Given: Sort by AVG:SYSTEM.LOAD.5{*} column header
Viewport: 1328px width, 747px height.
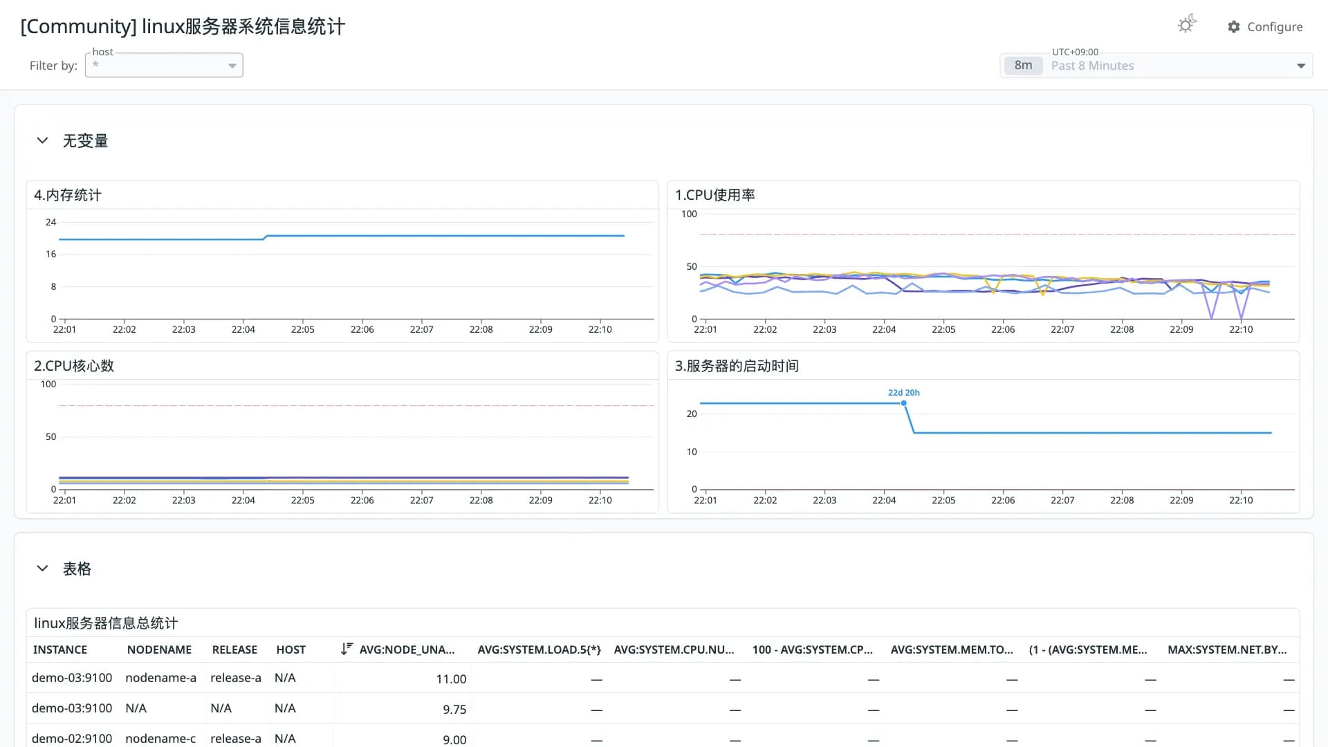Looking at the screenshot, I should point(539,650).
